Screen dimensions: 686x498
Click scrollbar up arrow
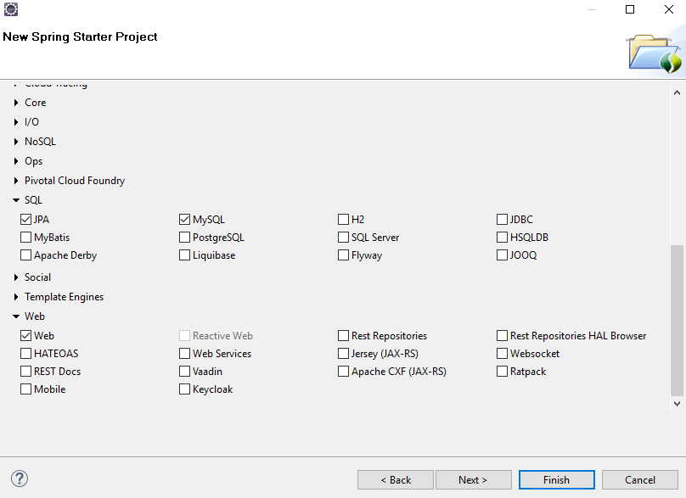click(x=677, y=92)
